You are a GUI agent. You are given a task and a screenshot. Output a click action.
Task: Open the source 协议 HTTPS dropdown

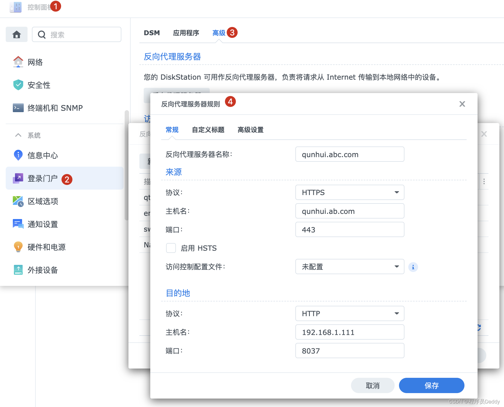pos(350,192)
